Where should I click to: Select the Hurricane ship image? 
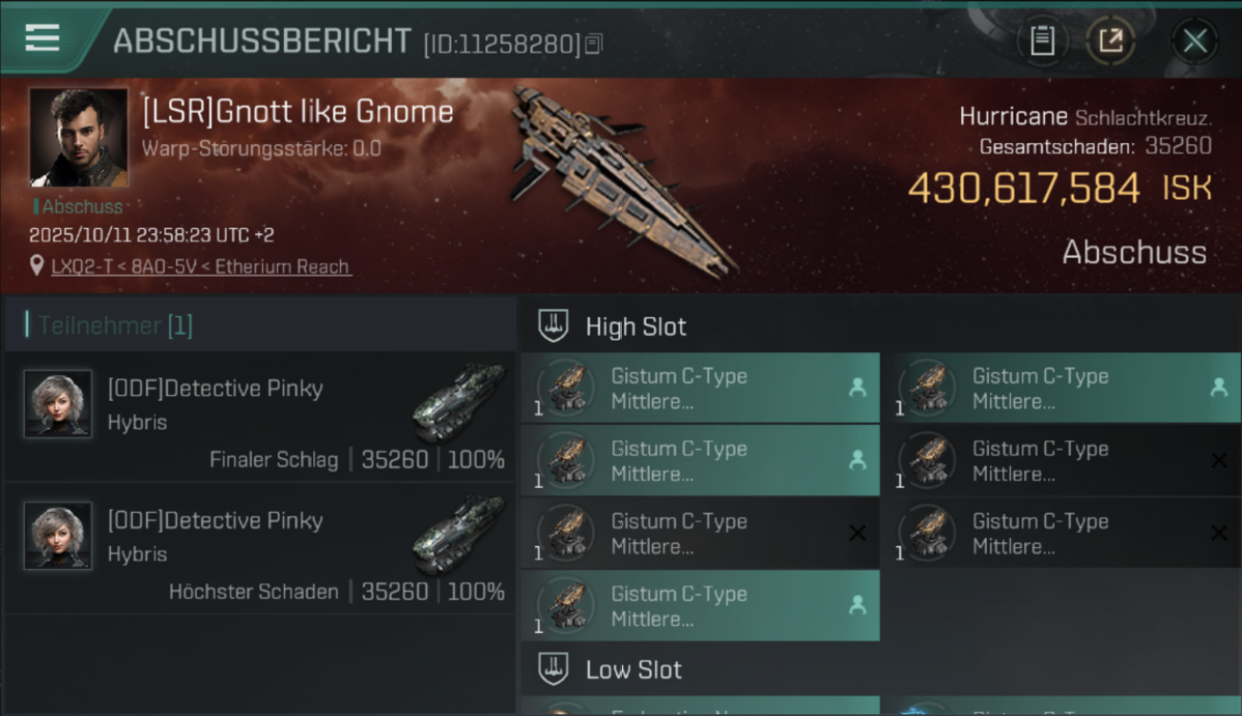pos(622,179)
